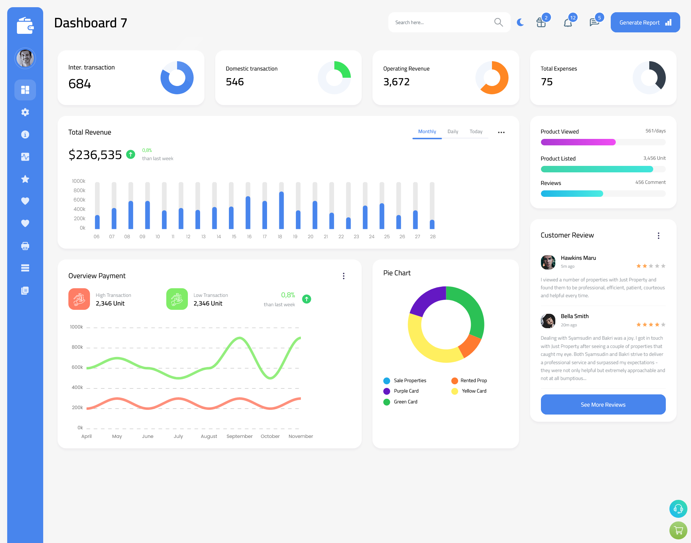Open the list/menu icon in sidebar

[x=25, y=268]
